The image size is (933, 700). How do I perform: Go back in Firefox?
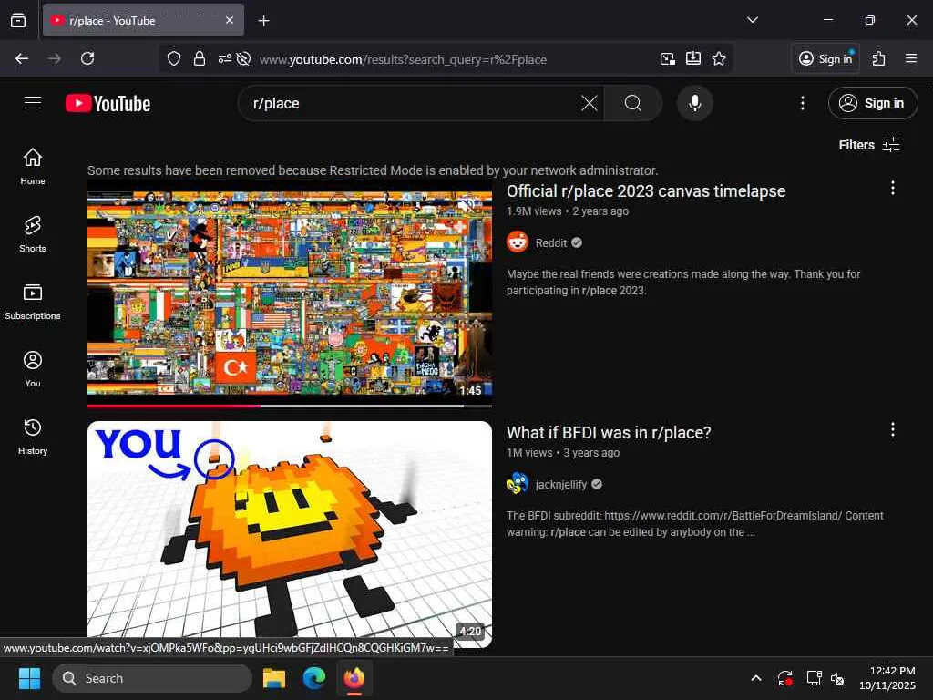[x=22, y=58]
